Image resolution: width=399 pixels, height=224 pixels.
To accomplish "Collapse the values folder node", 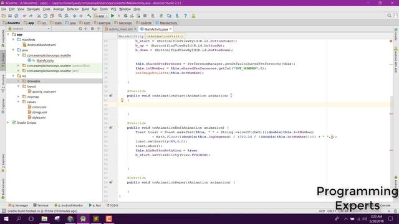I will pyautogui.click(x=19, y=102).
